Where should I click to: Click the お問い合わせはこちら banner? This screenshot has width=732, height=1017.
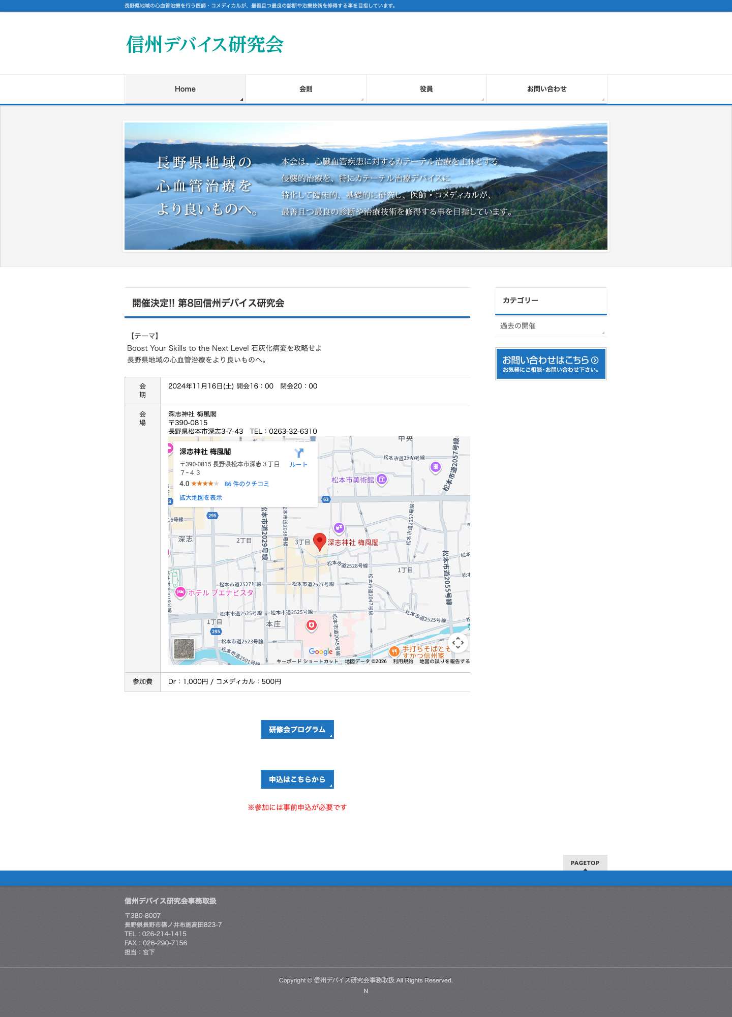click(x=551, y=364)
